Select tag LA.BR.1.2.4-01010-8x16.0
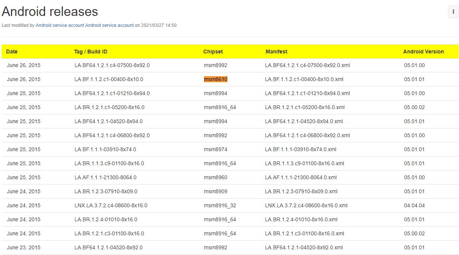The height and width of the screenshot is (255, 459). tap(106, 219)
